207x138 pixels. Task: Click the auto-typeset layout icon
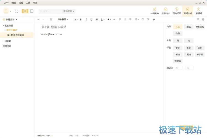51,20
